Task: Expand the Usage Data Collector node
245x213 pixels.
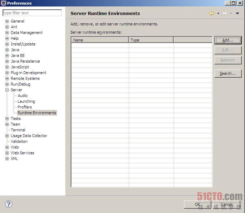Action: (7, 136)
